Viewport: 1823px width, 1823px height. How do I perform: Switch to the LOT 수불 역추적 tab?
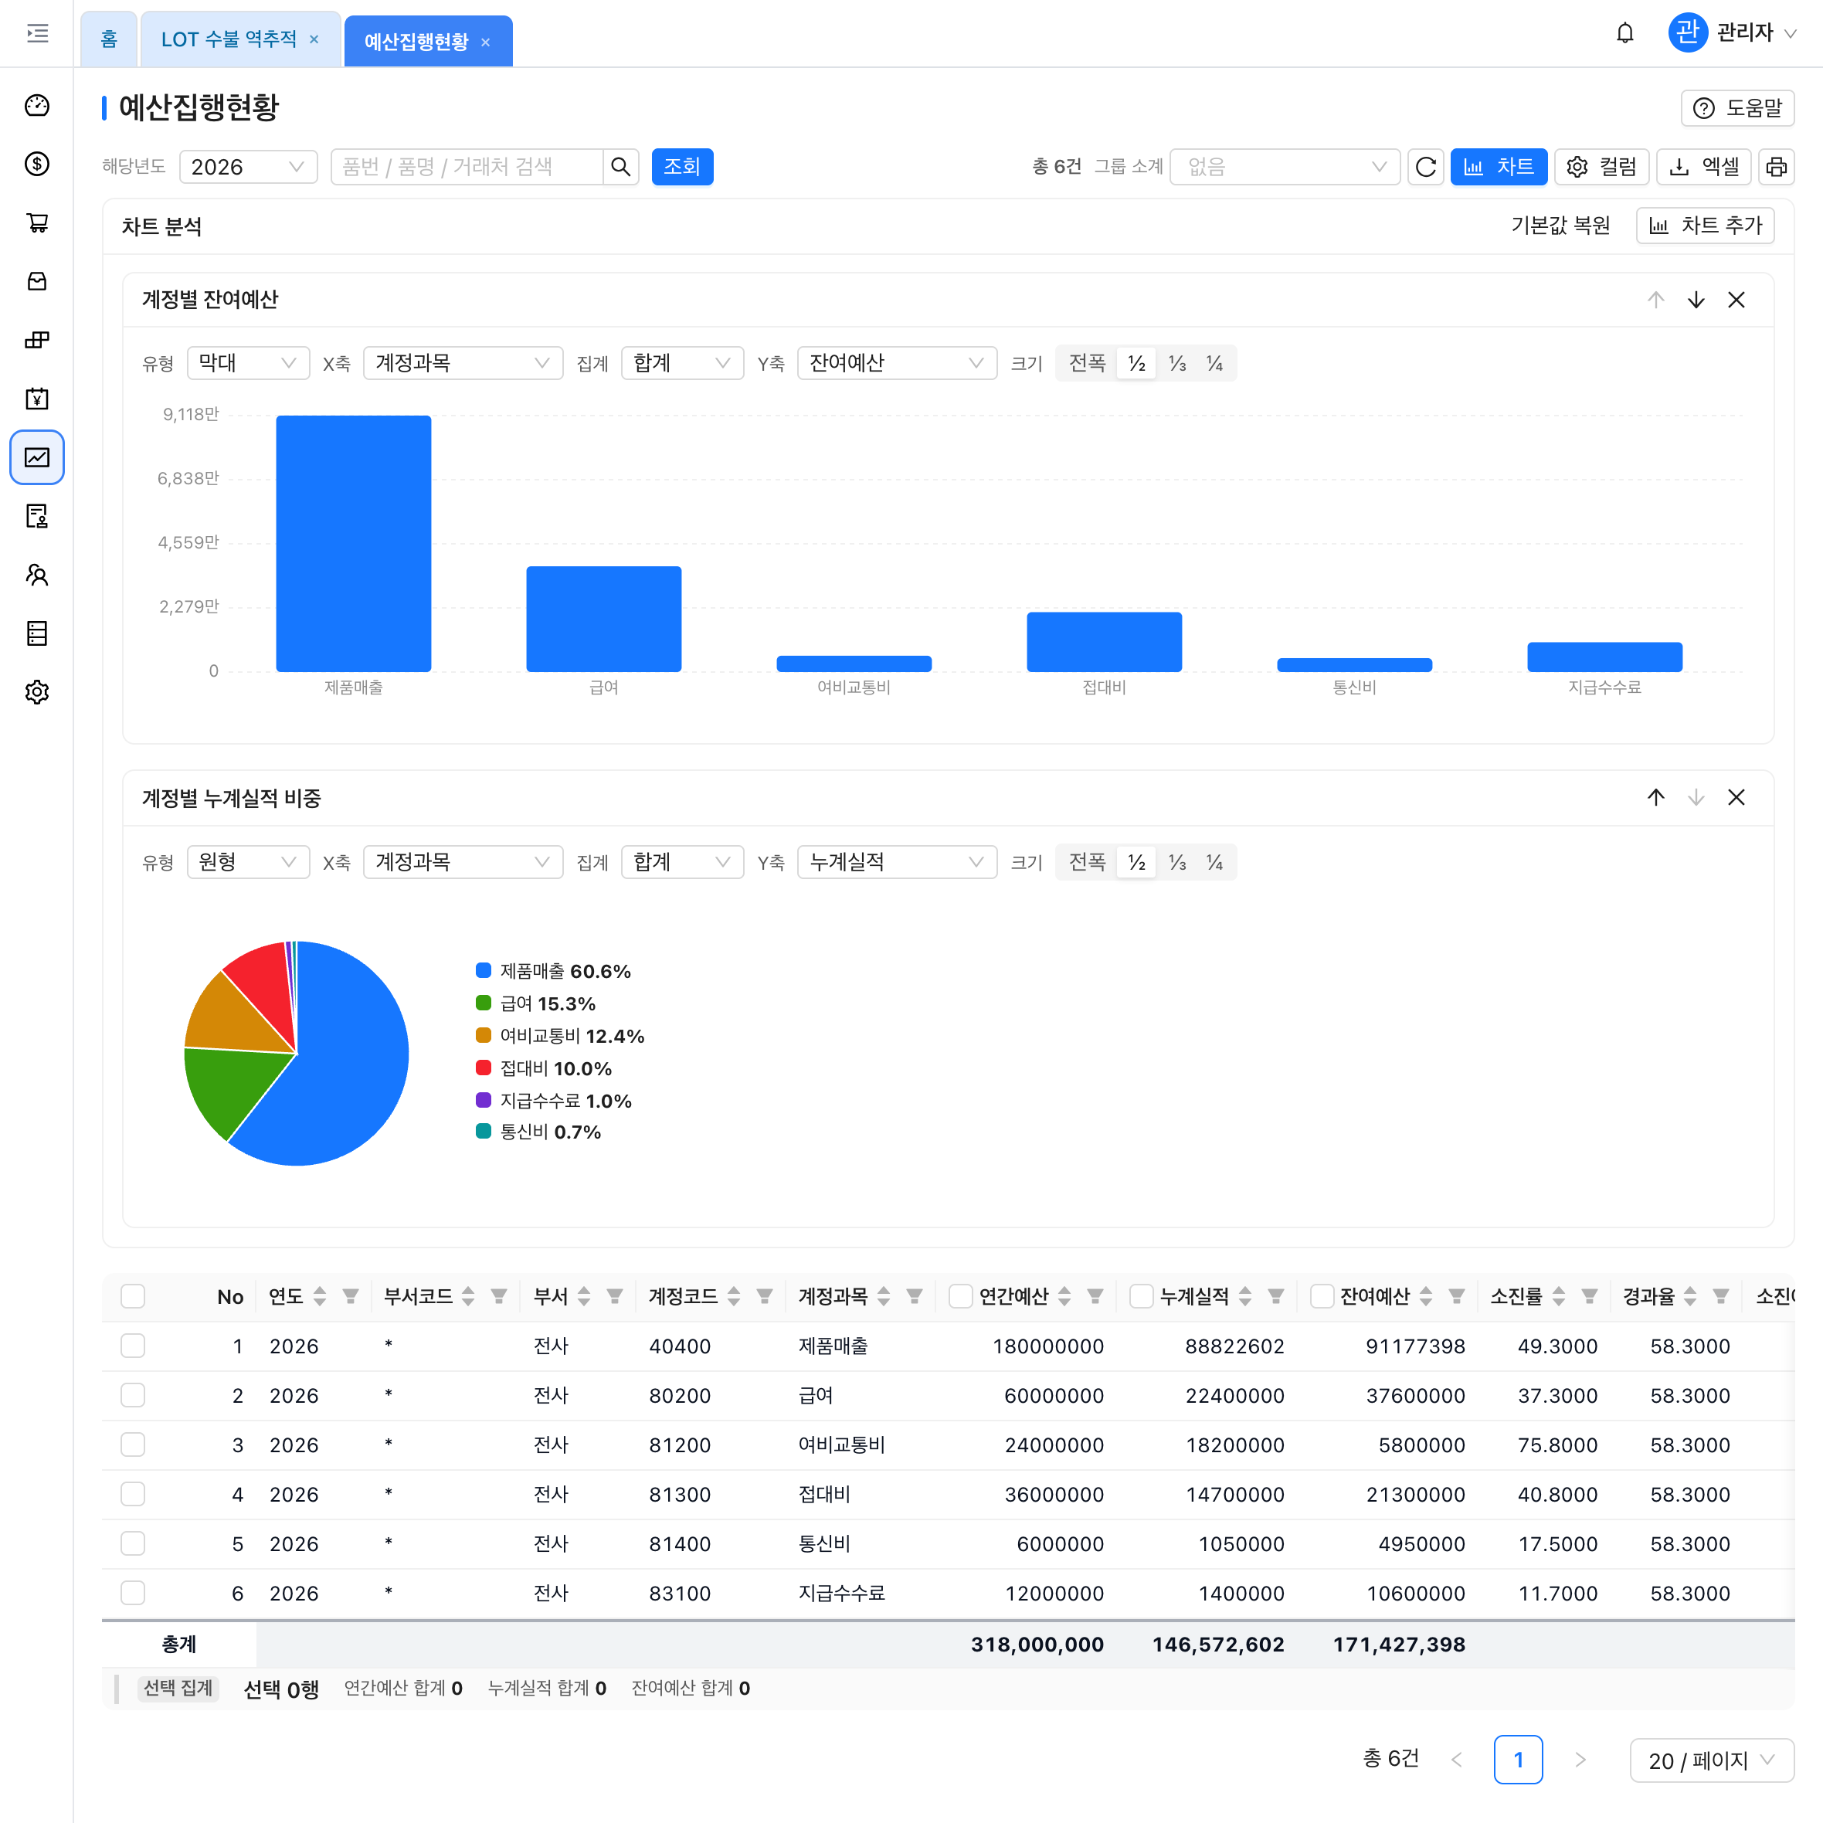click(229, 39)
